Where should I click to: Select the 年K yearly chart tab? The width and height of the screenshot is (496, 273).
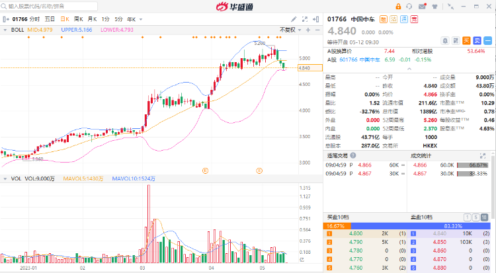pos(132,19)
